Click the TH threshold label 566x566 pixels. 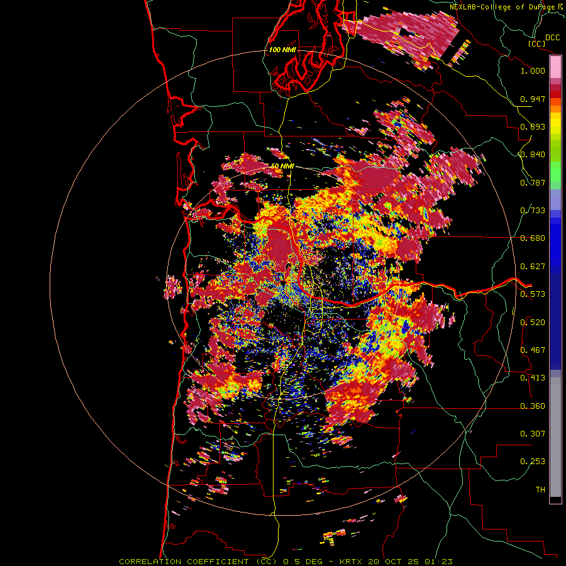540,490
